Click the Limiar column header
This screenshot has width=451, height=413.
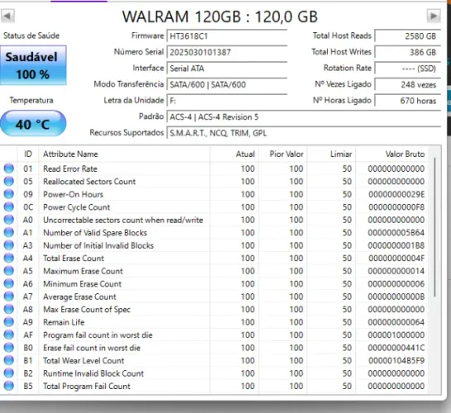click(331, 154)
